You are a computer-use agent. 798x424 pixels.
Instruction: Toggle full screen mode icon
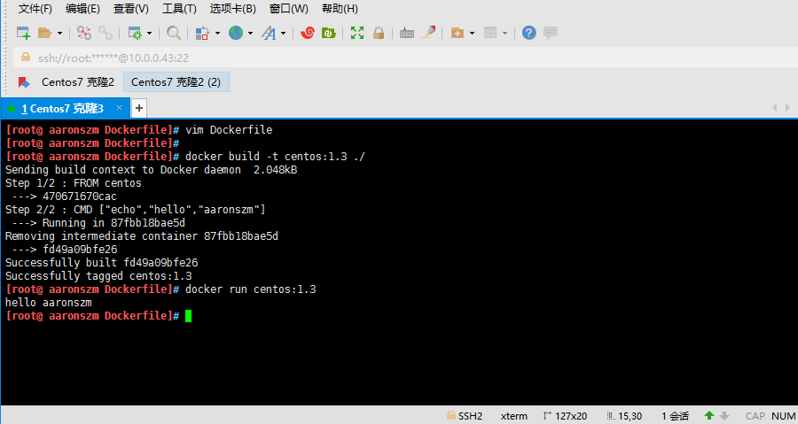point(357,33)
